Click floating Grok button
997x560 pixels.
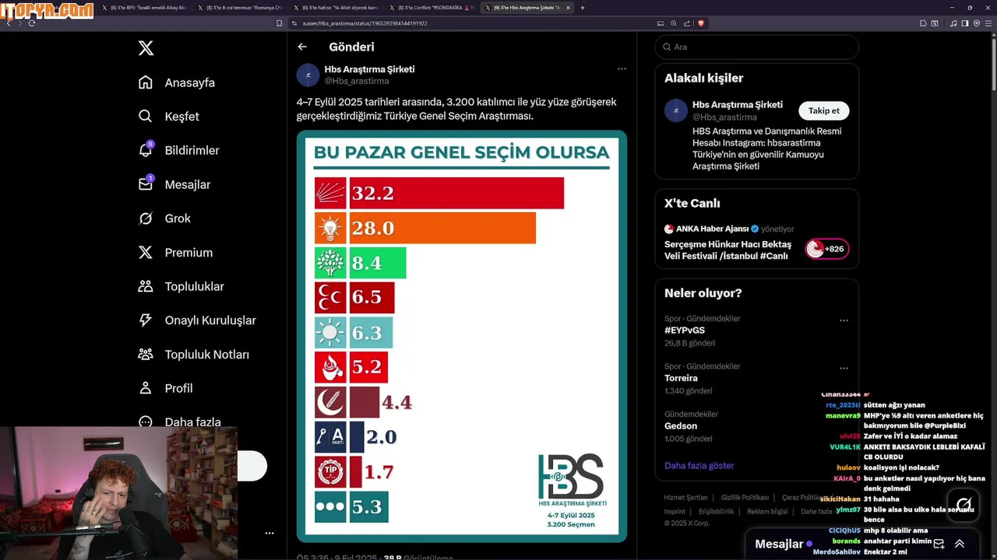[x=964, y=505]
